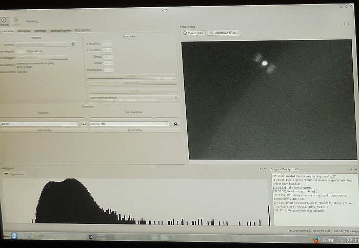Open the image size presets dropdown
359x248 pixels.
(133, 97)
